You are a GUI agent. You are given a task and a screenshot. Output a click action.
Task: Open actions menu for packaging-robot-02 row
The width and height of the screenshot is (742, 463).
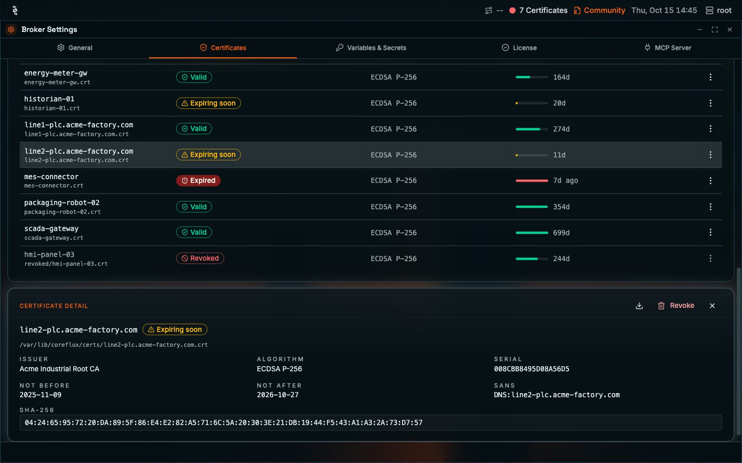tap(710, 206)
